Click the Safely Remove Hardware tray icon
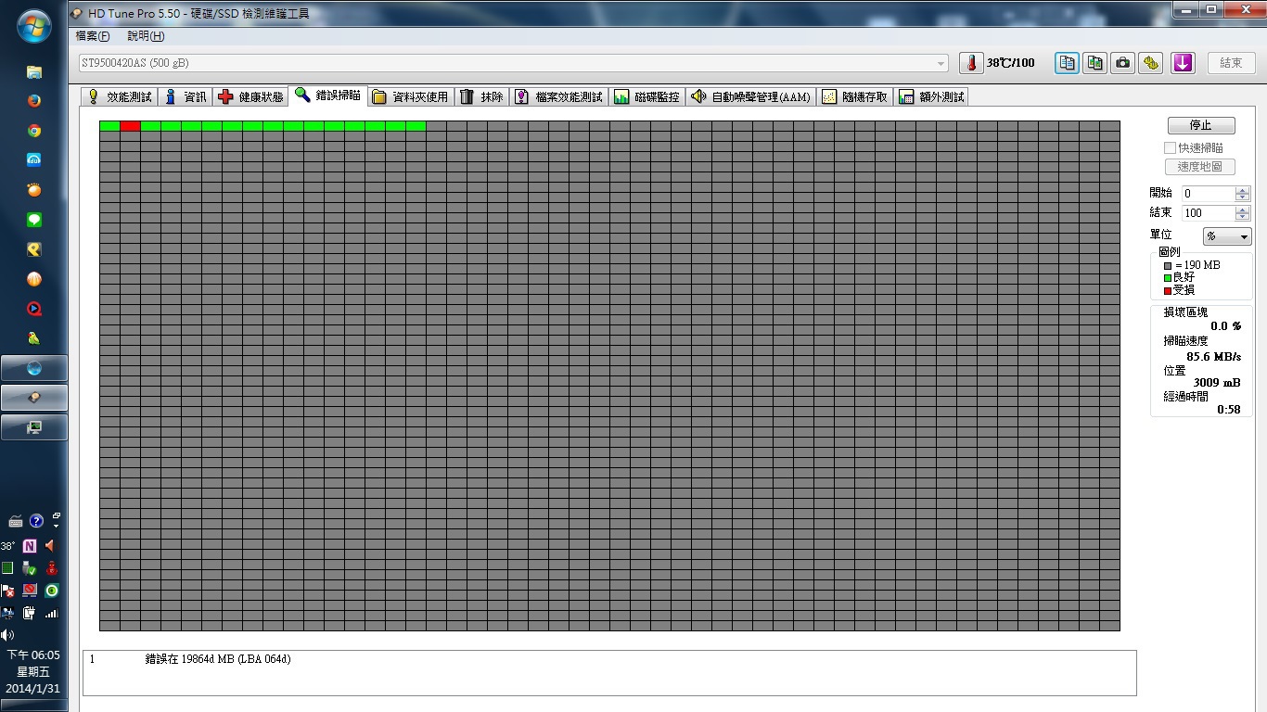This screenshot has height=712, width=1267. pos(29,568)
